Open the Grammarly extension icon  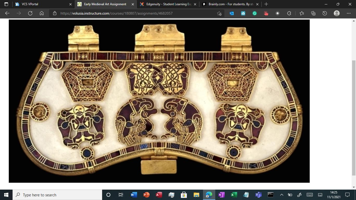pos(255,13)
